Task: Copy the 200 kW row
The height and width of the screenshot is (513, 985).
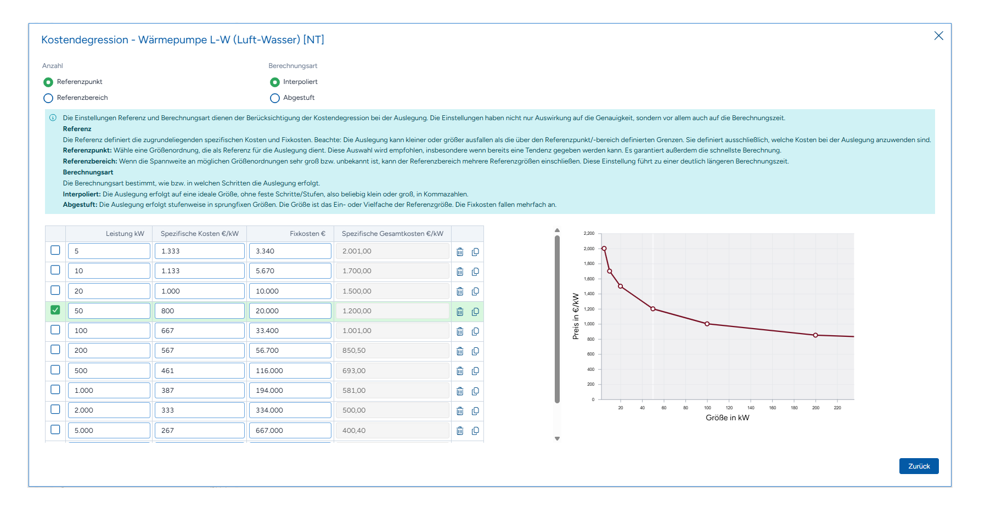Action: pyautogui.click(x=475, y=351)
